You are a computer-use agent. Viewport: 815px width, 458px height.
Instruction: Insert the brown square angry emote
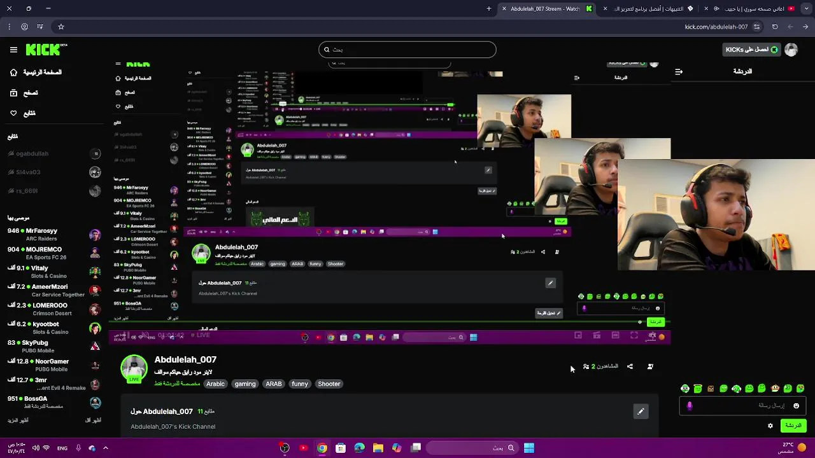(711, 389)
